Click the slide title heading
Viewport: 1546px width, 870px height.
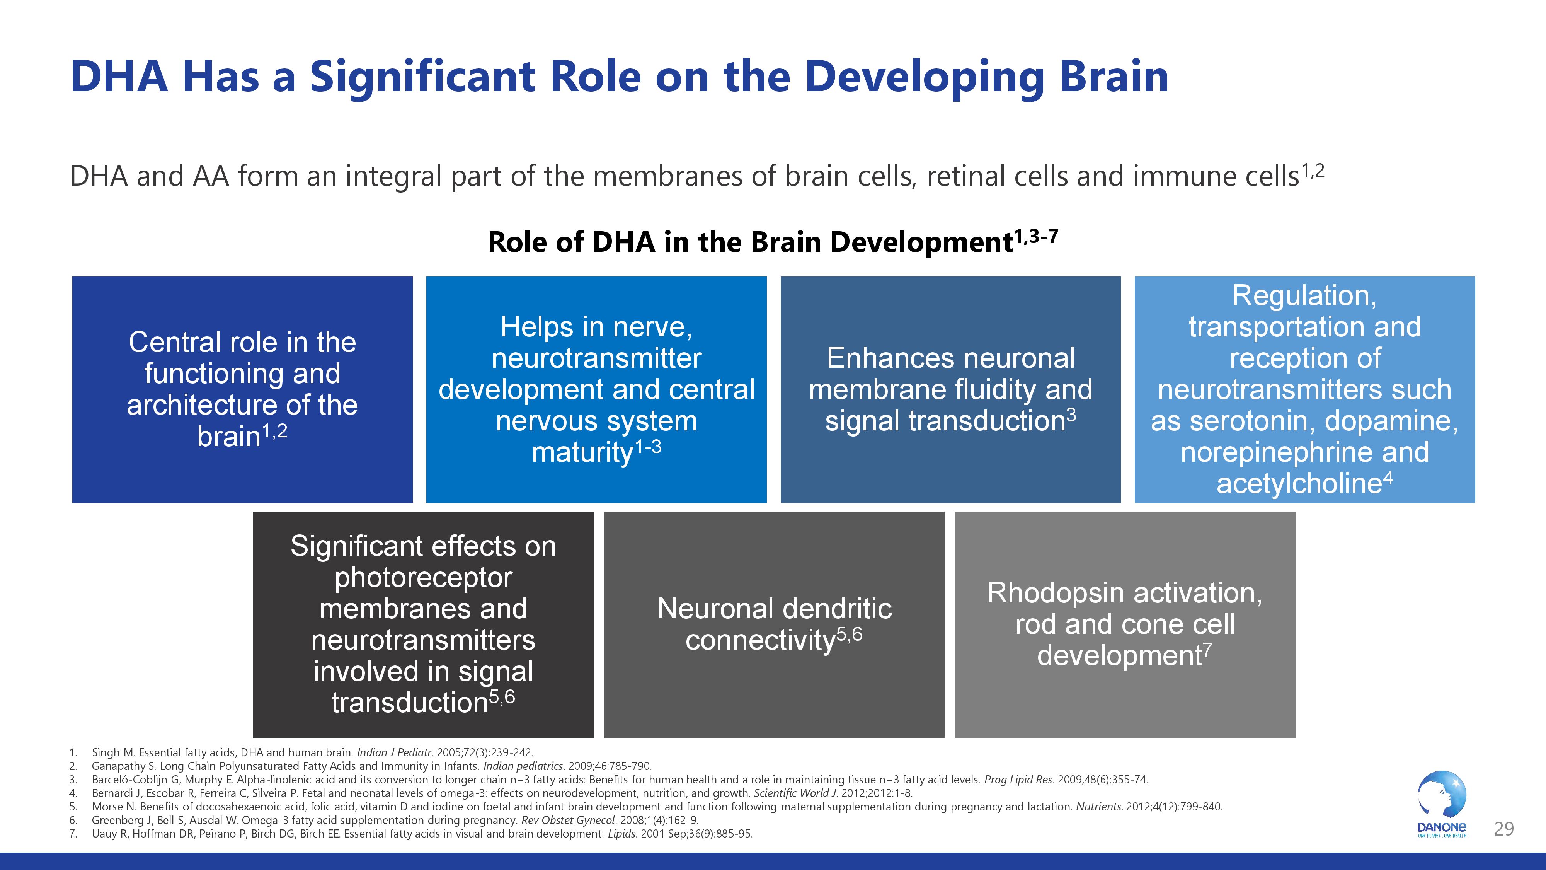click(619, 76)
